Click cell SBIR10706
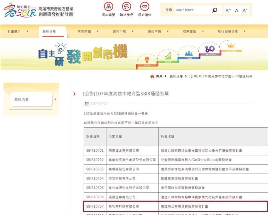The width and height of the screenshot is (268, 215). [95, 197]
